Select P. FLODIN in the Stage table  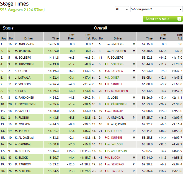click(x=22, y=118)
